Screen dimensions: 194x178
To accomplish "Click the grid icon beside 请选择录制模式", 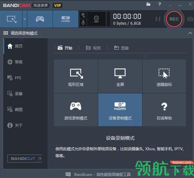I will (6, 33).
